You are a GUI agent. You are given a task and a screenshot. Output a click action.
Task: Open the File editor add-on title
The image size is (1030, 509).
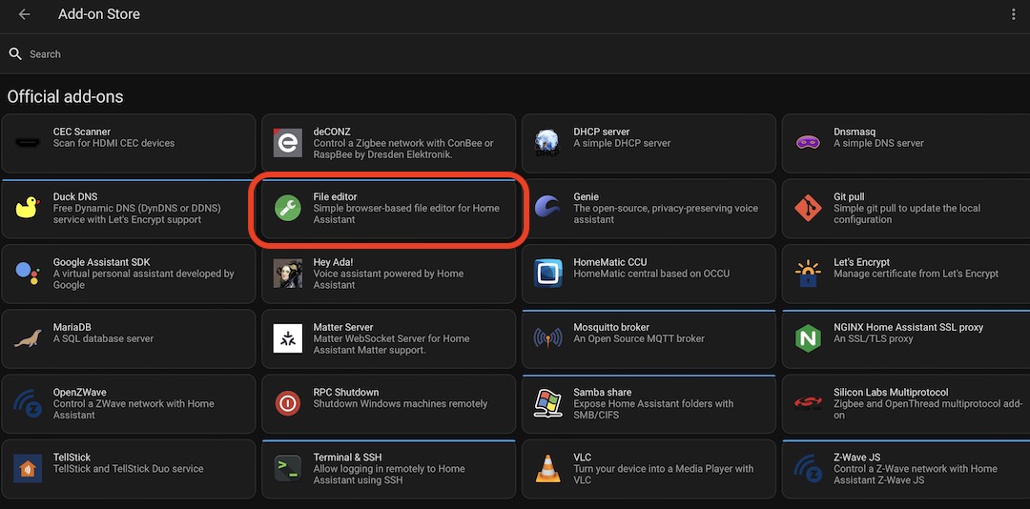335,197
